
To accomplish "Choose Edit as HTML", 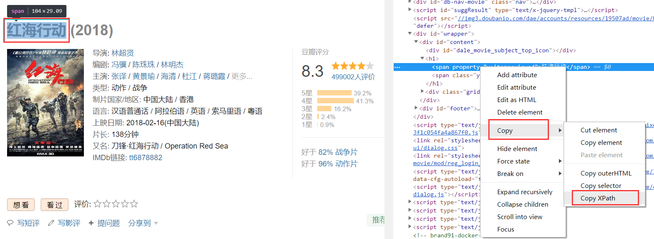I will click(517, 100).
